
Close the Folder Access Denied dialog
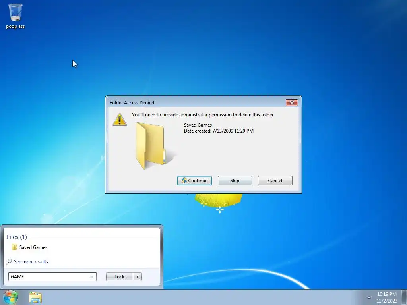pyautogui.click(x=292, y=103)
